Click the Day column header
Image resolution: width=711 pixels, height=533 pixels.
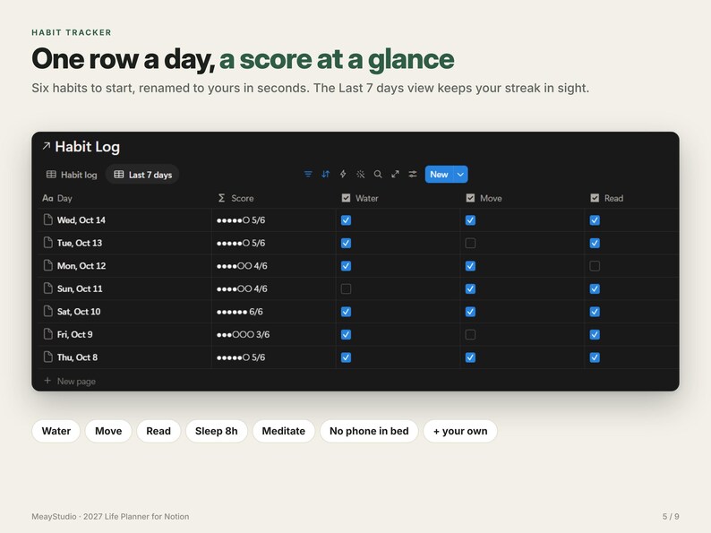[x=125, y=198]
